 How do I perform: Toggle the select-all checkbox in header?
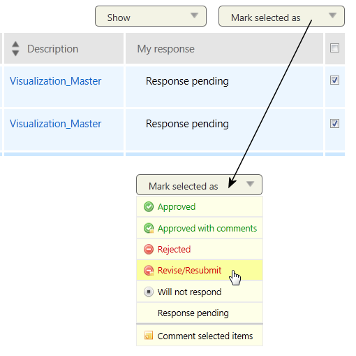(x=334, y=48)
